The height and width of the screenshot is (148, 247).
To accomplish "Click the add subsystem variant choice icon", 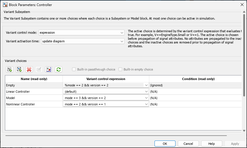I will 10,69.
